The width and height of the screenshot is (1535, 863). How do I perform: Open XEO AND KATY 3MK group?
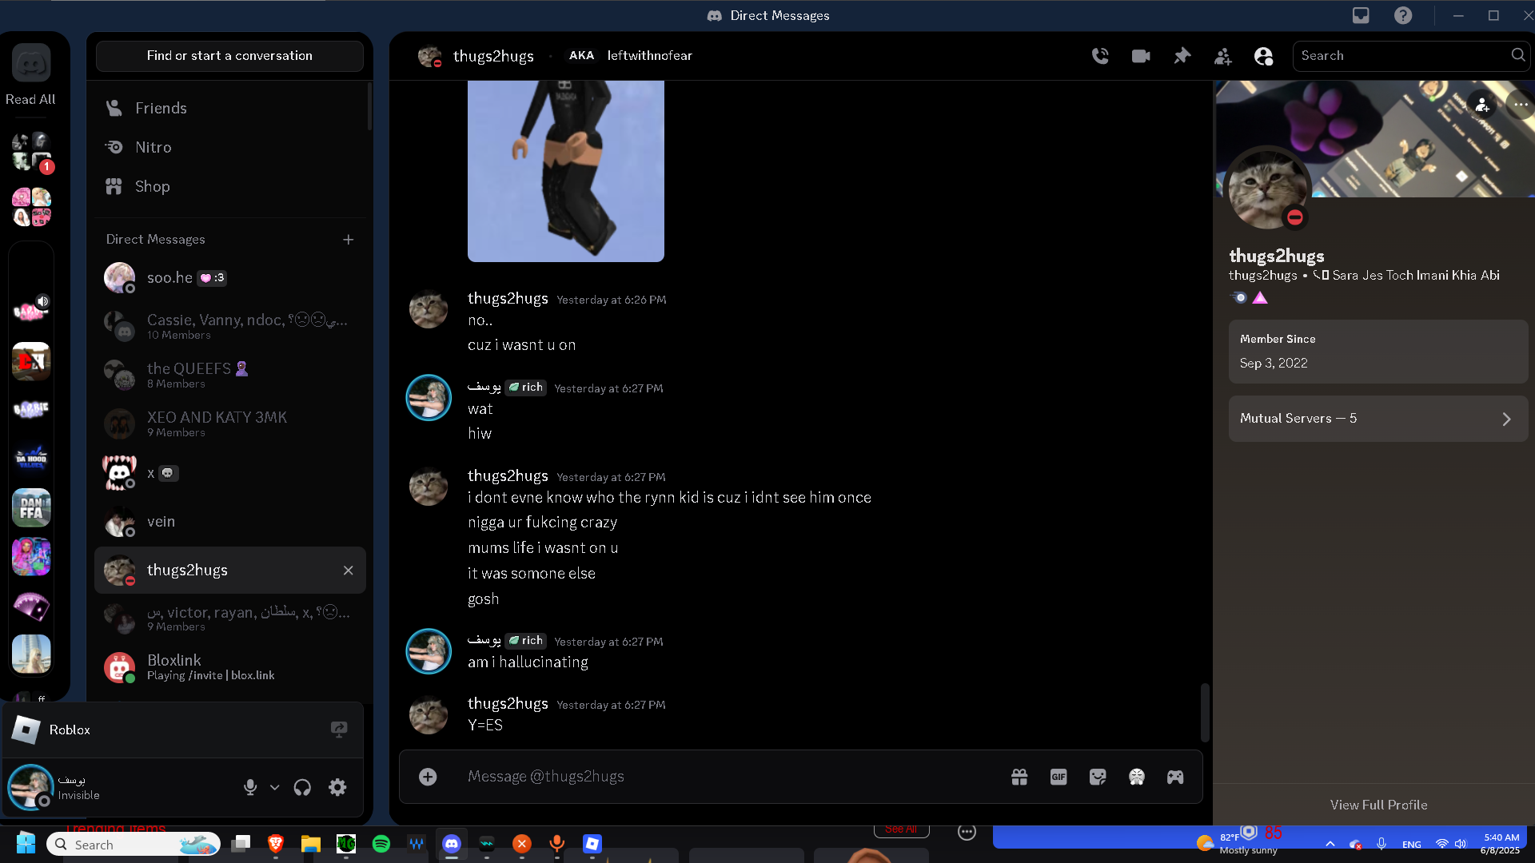tap(229, 424)
